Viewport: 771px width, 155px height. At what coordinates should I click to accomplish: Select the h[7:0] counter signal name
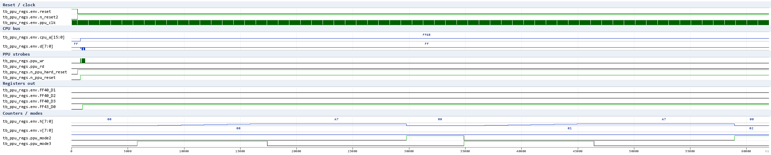[x=28, y=121]
